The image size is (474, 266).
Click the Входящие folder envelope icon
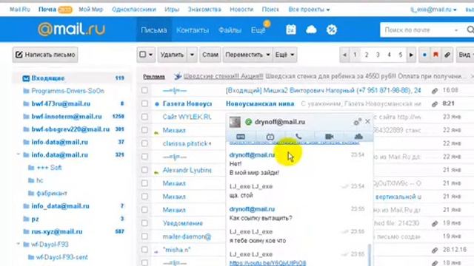pyautogui.click(x=26, y=78)
